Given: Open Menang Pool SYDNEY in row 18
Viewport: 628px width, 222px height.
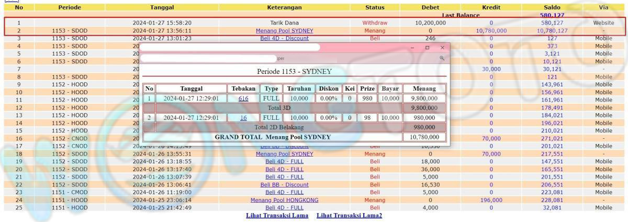Looking at the screenshot, I should (x=284, y=154).
